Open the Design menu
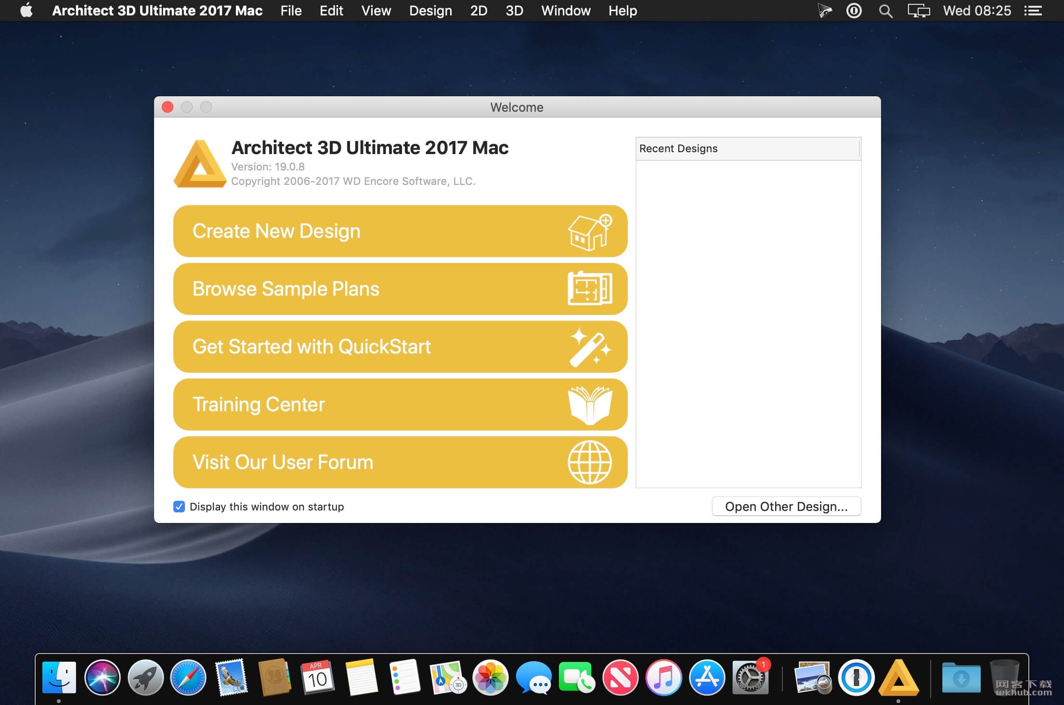The image size is (1064, 705). tap(430, 11)
